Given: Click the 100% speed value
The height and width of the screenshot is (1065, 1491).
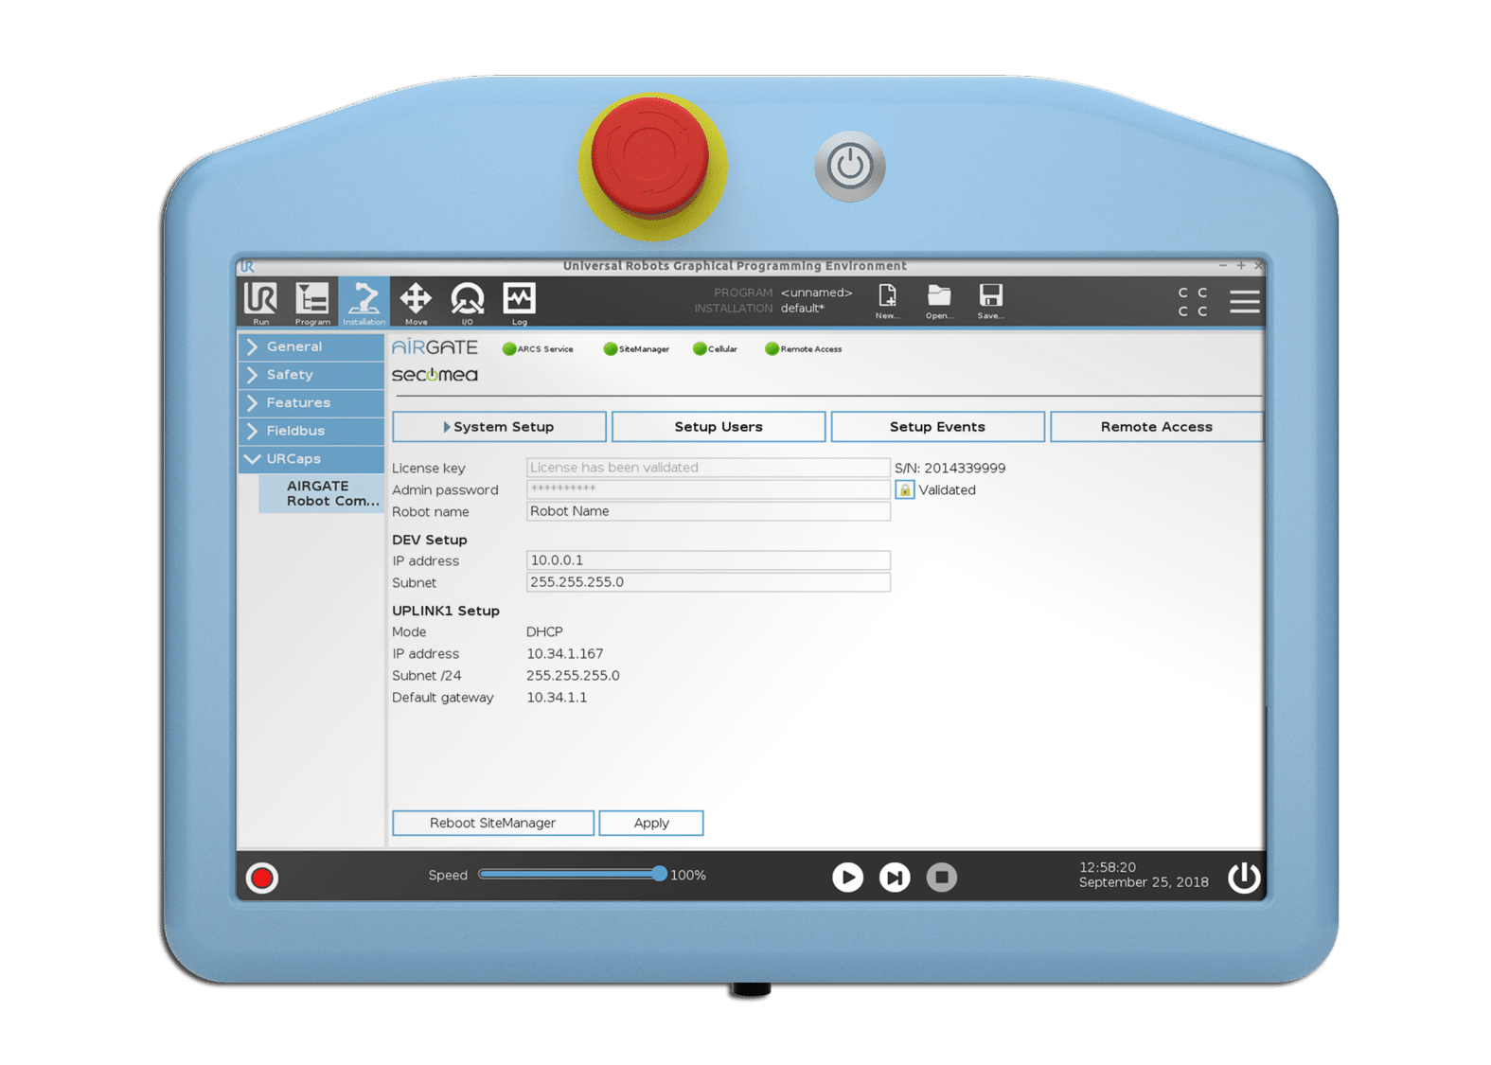Looking at the screenshot, I should tap(688, 875).
